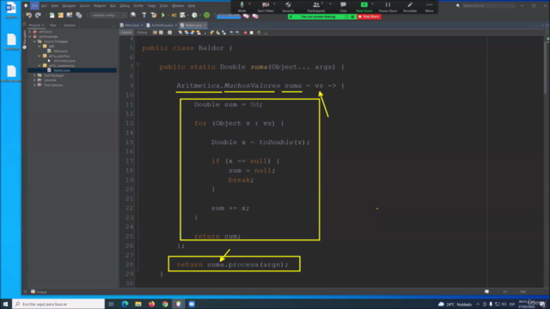
Task: Switch editor to Source view
Action: coord(126,33)
